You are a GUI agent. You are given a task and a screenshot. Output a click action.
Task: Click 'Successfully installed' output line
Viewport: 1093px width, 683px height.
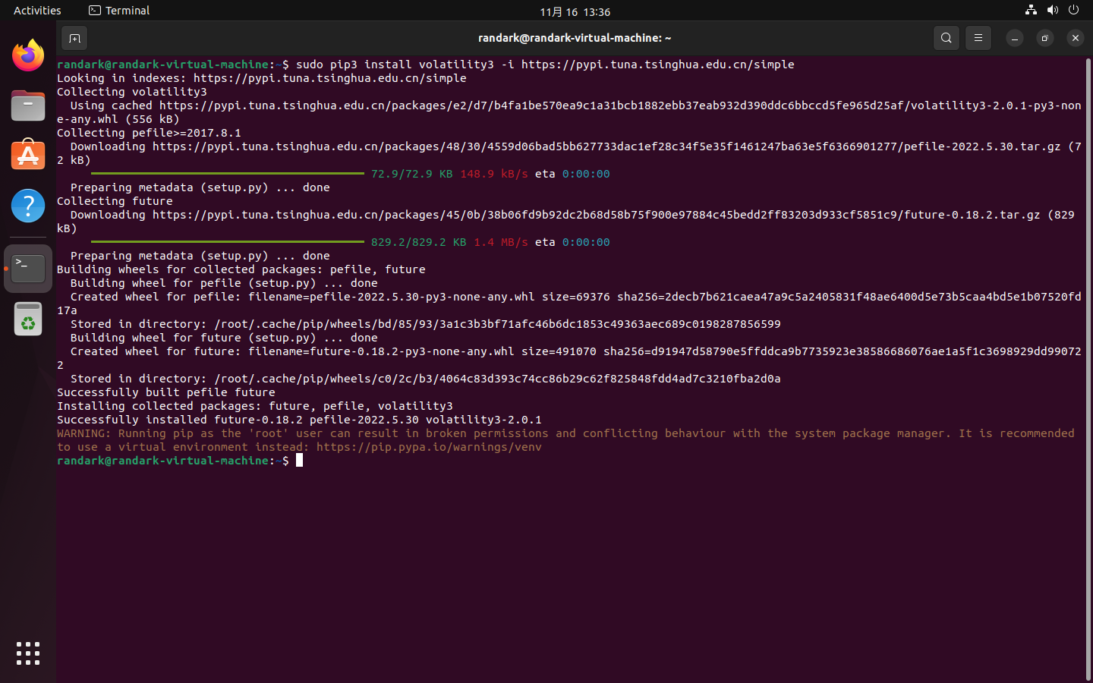pyautogui.click(x=299, y=420)
